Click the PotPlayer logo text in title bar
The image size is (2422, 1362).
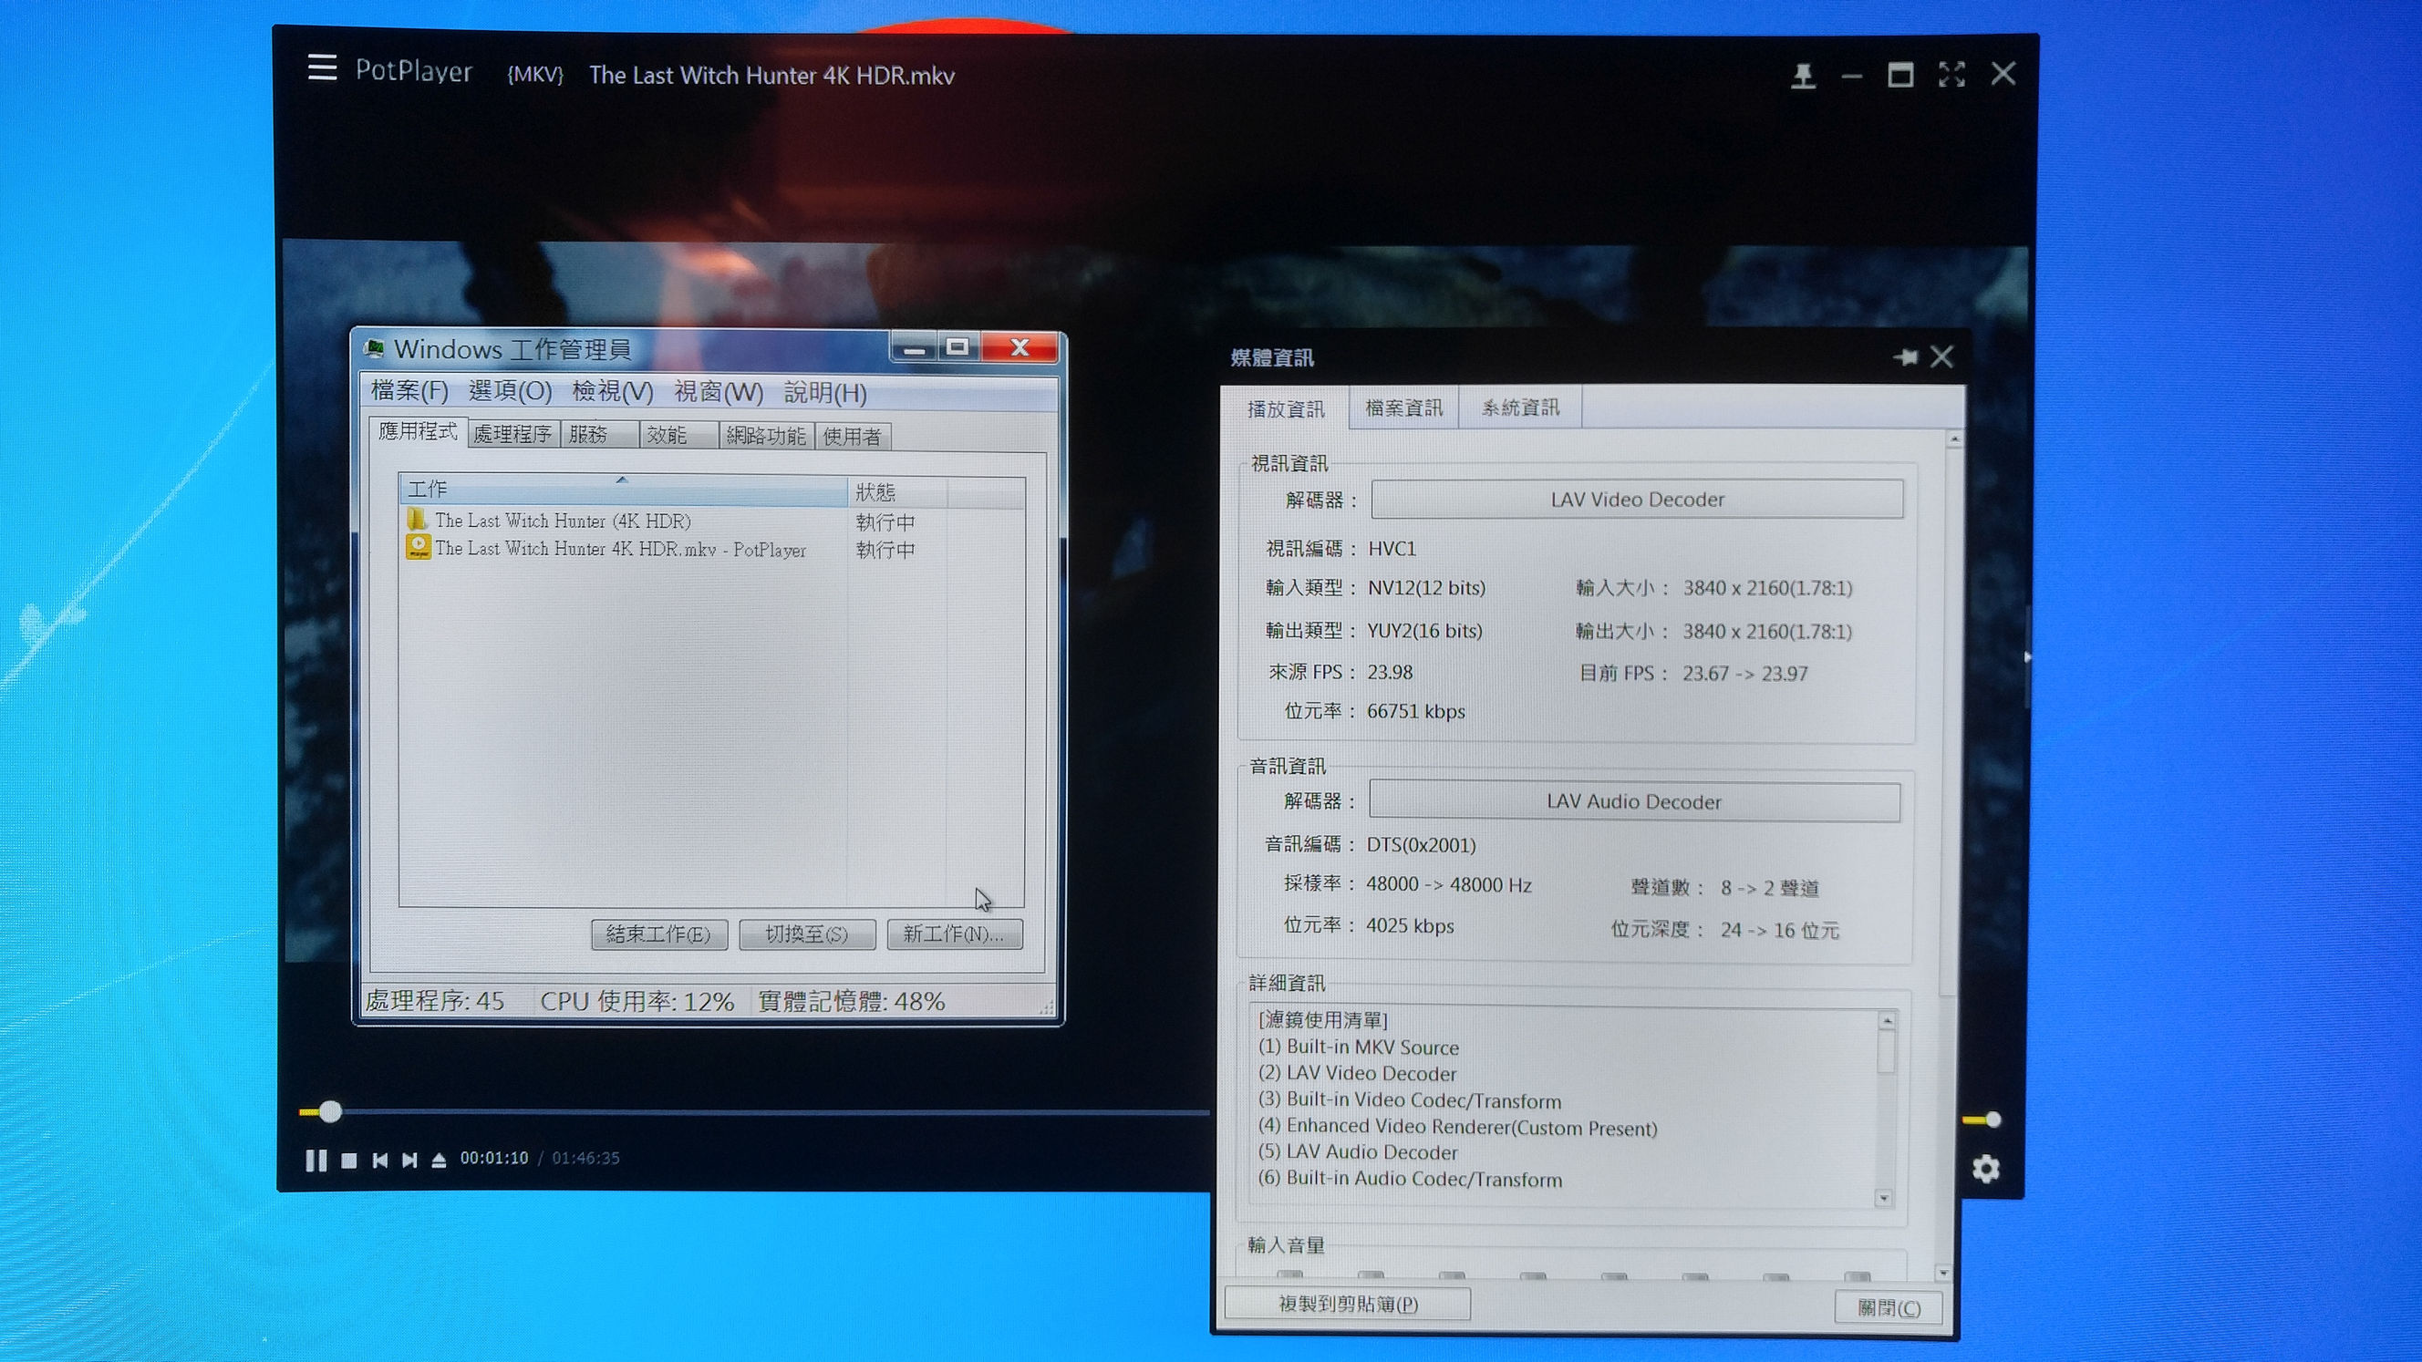(x=414, y=71)
